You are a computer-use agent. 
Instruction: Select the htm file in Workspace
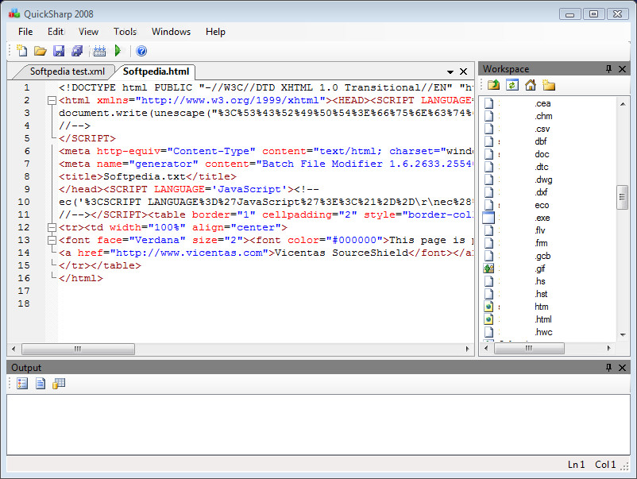pyautogui.click(x=542, y=307)
